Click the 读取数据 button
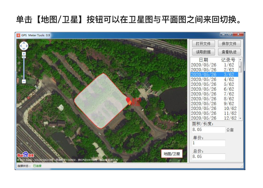Viewport: 263px width, 188px height. (203, 52)
